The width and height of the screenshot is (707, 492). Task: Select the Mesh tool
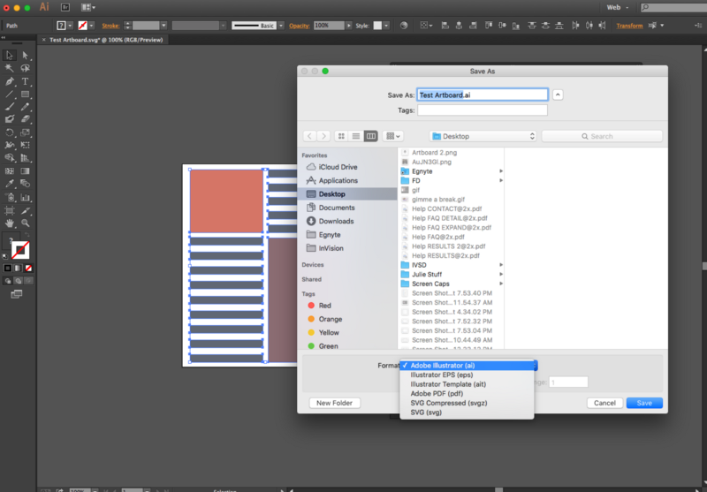pos(9,171)
